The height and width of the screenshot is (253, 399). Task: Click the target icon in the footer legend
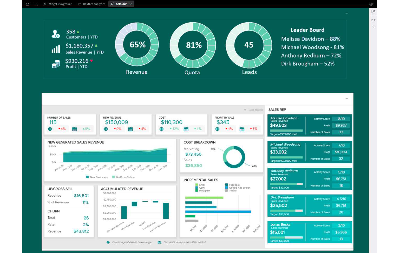pos(108,242)
